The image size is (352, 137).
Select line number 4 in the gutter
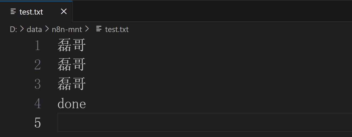pos(37,104)
